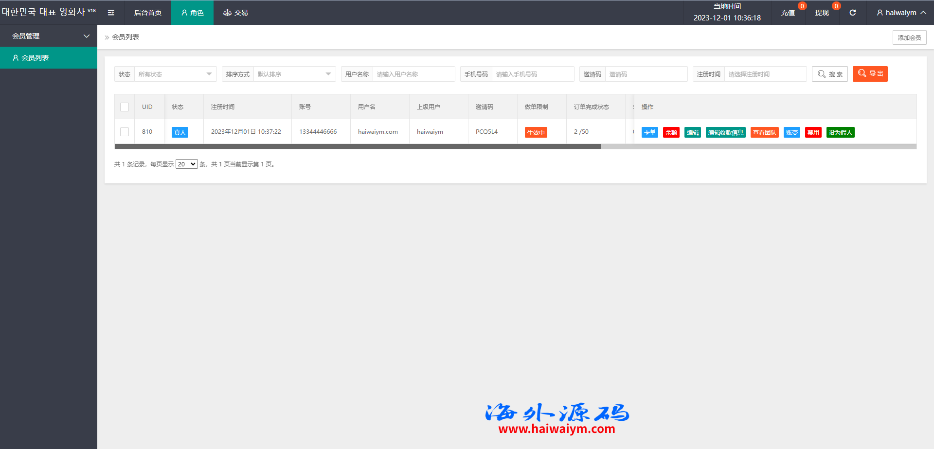Focus the 手机号码 phone number input
This screenshot has height=449, width=934.
532,74
